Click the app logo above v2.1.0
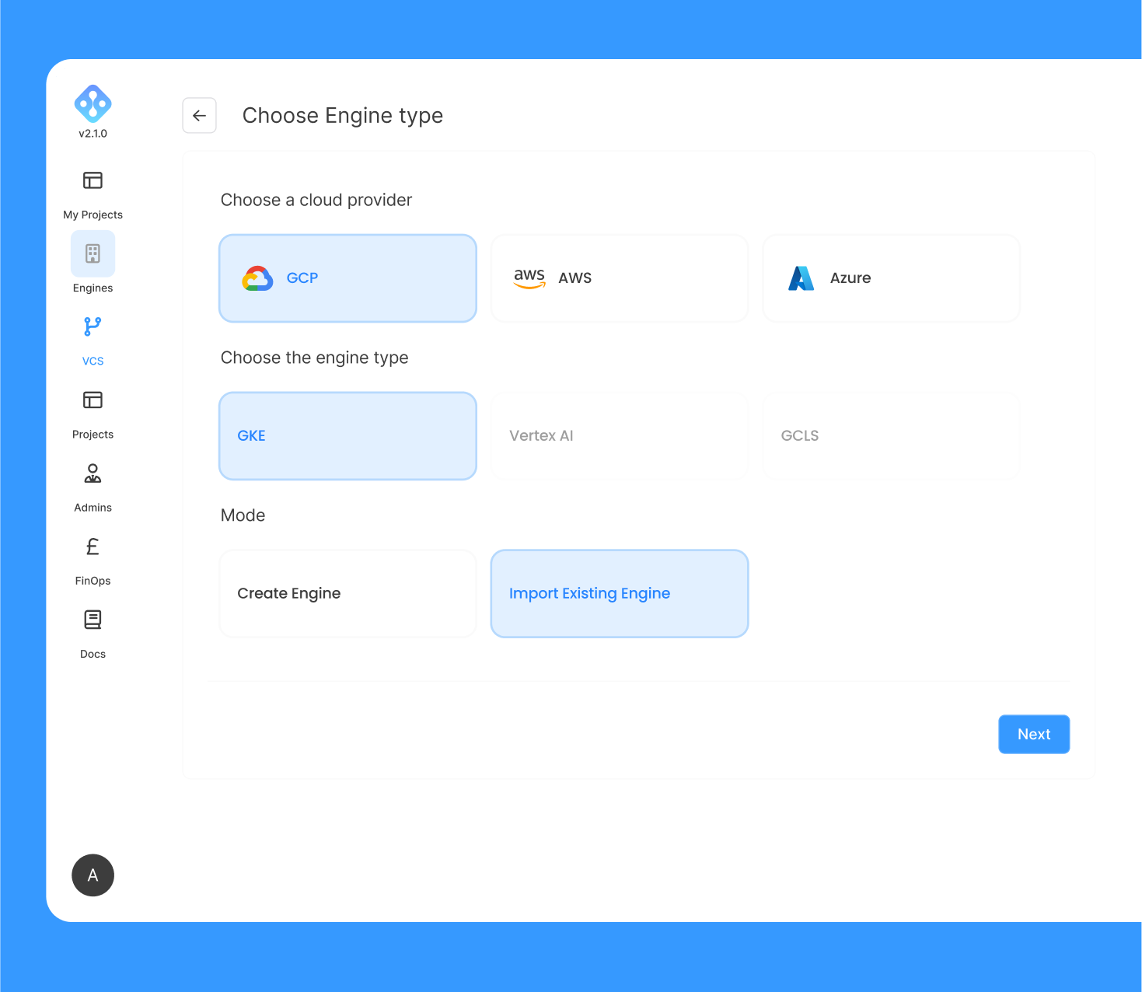 tap(93, 103)
